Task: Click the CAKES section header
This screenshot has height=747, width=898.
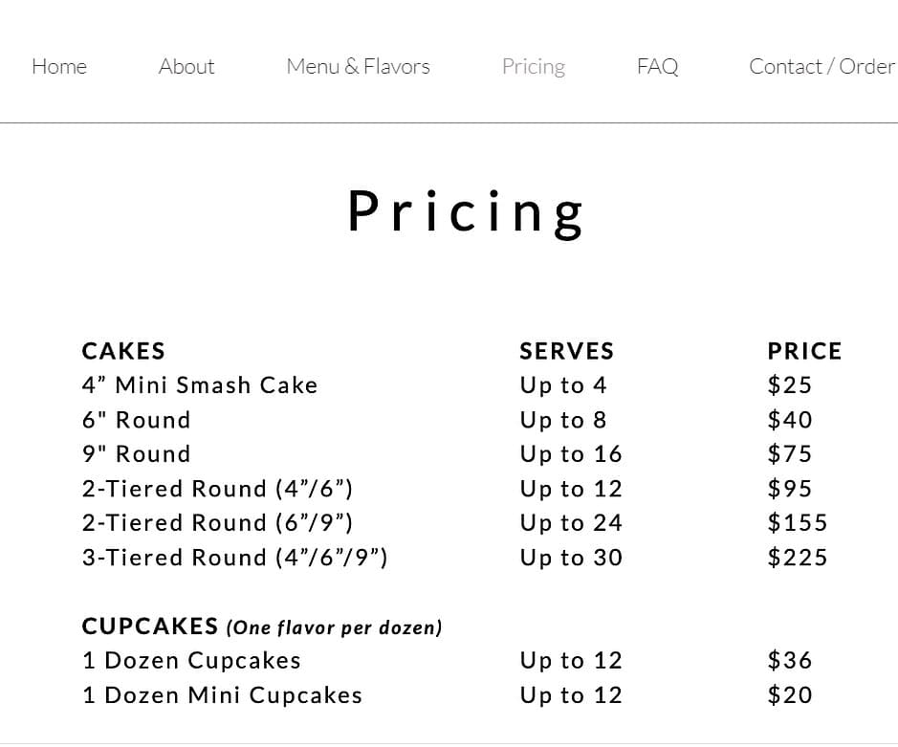Action: pyautogui.click(x=122, y=351)
